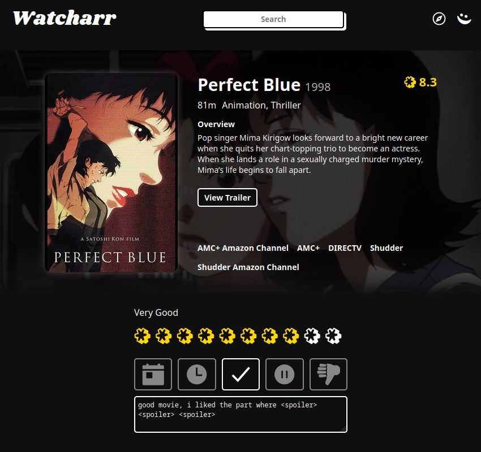This screenshot has width=481, height=452.
Task: Set status to Planned with calendar icon
Action: [x=153, y=374]
